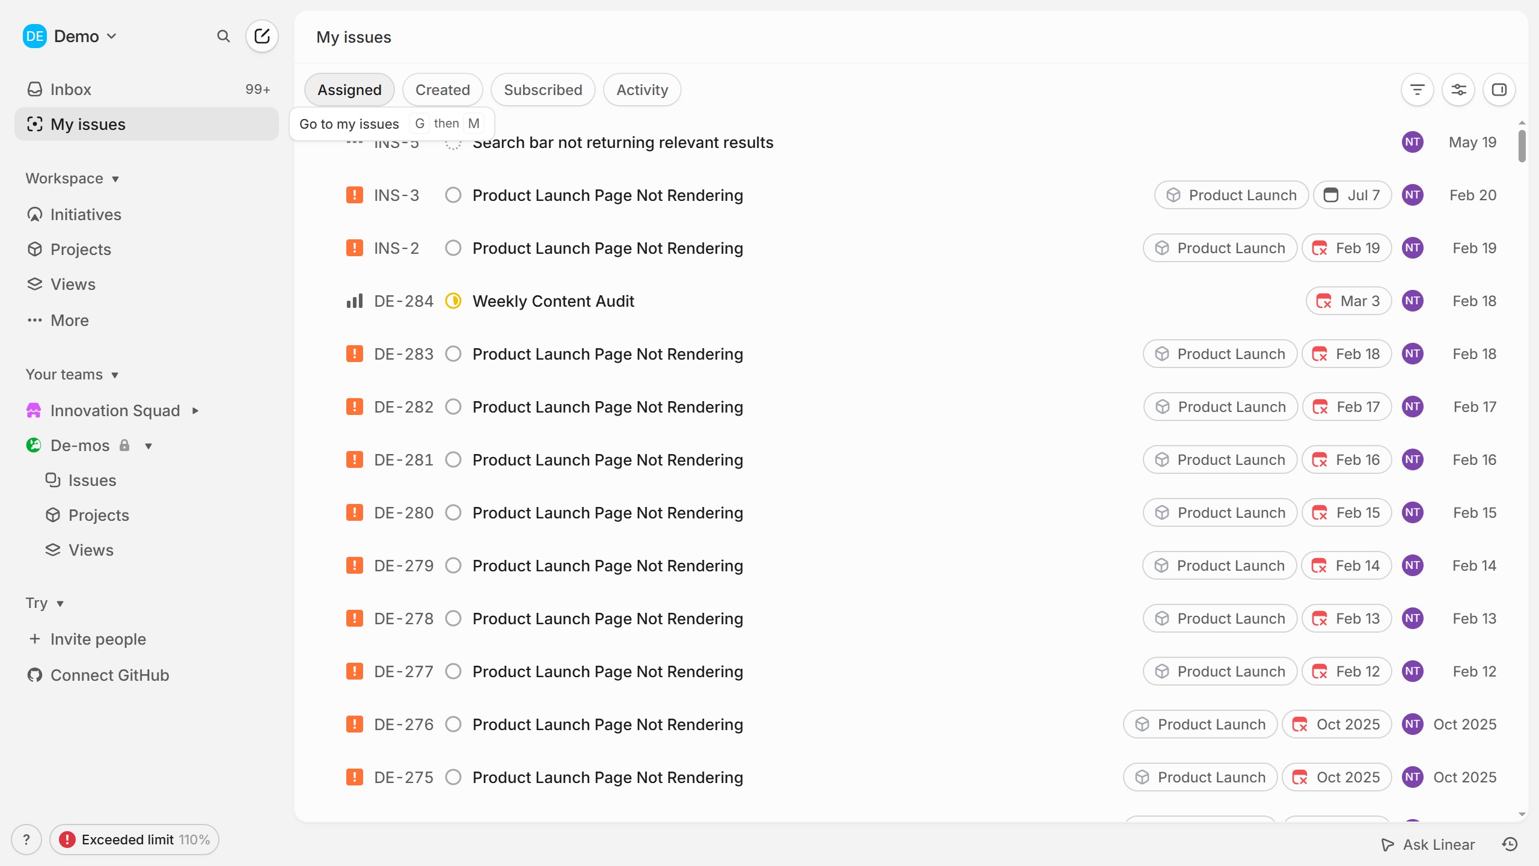Switch to the Subscribed tab
1539x866 pixels.
pos(543,90)
